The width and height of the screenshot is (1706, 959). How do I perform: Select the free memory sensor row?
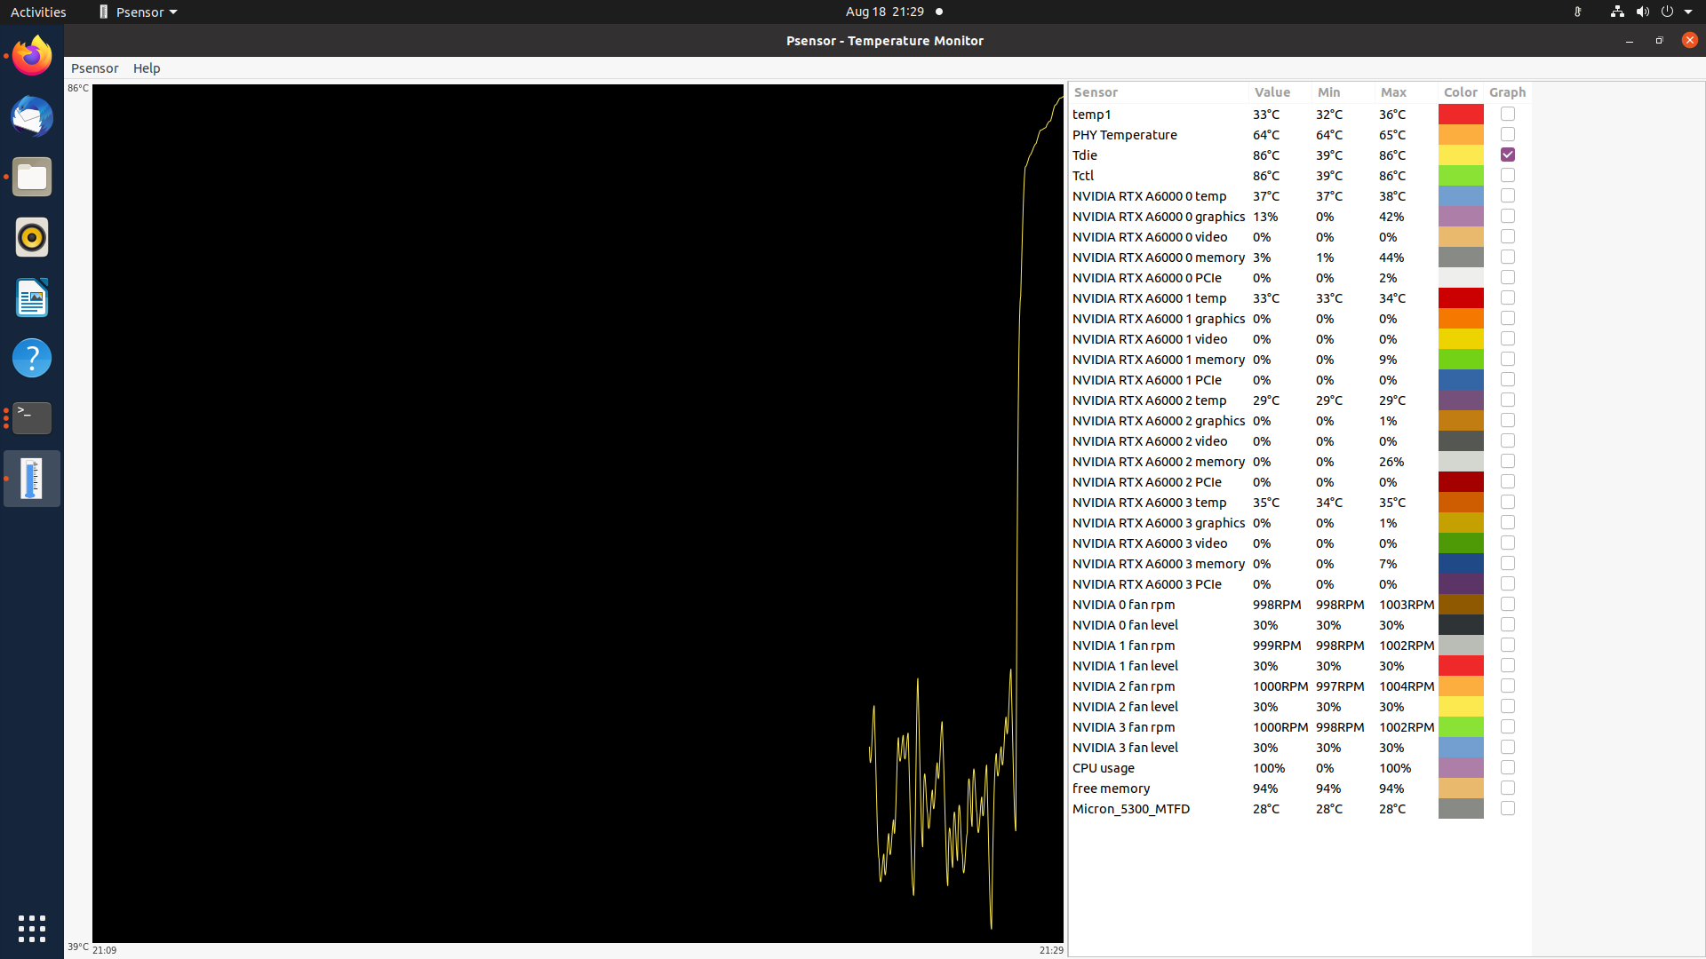tap(1299, 788)
